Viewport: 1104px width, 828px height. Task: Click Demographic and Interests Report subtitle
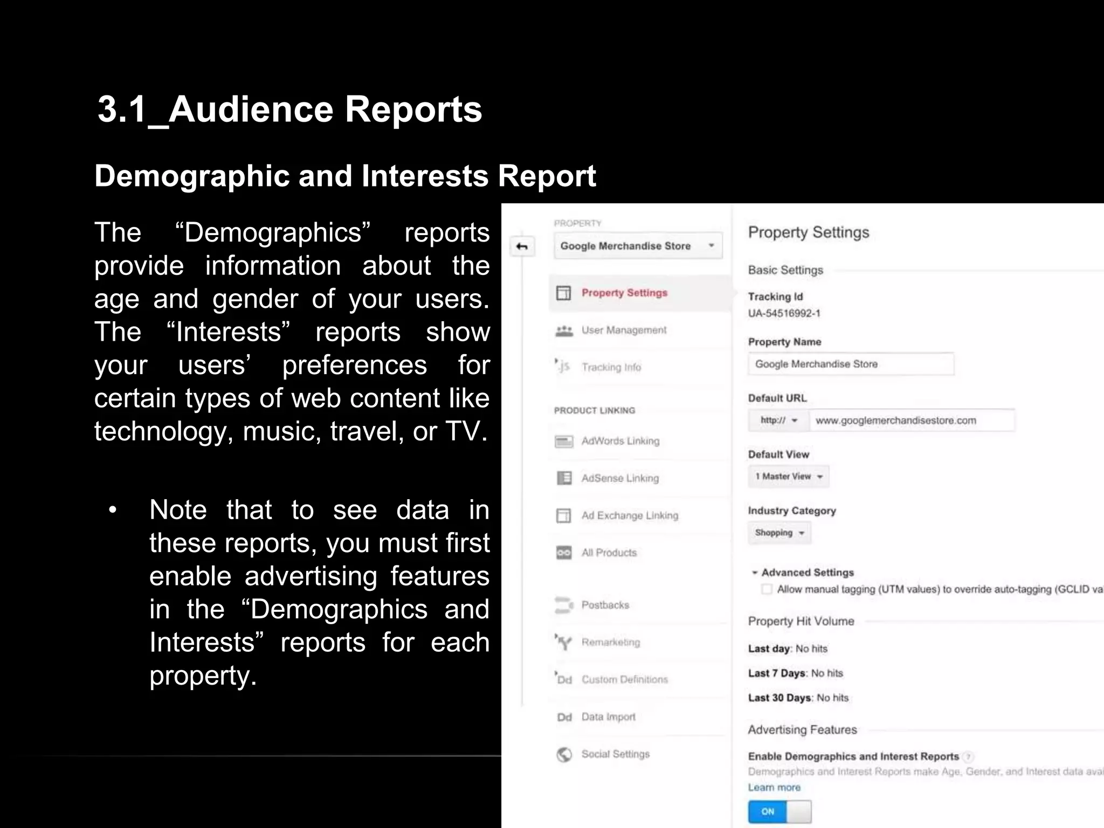345,176
